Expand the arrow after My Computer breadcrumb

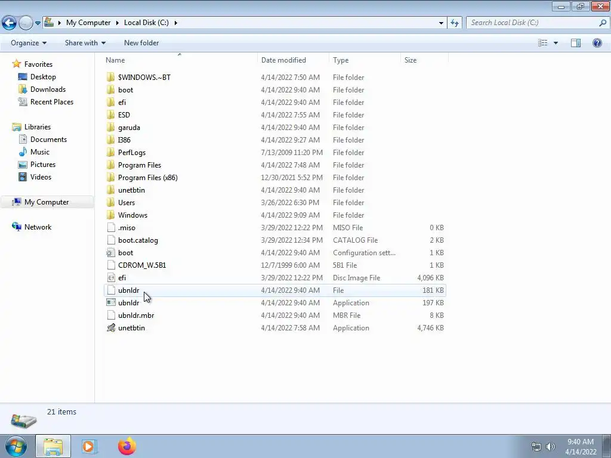[x=117, y=23]
